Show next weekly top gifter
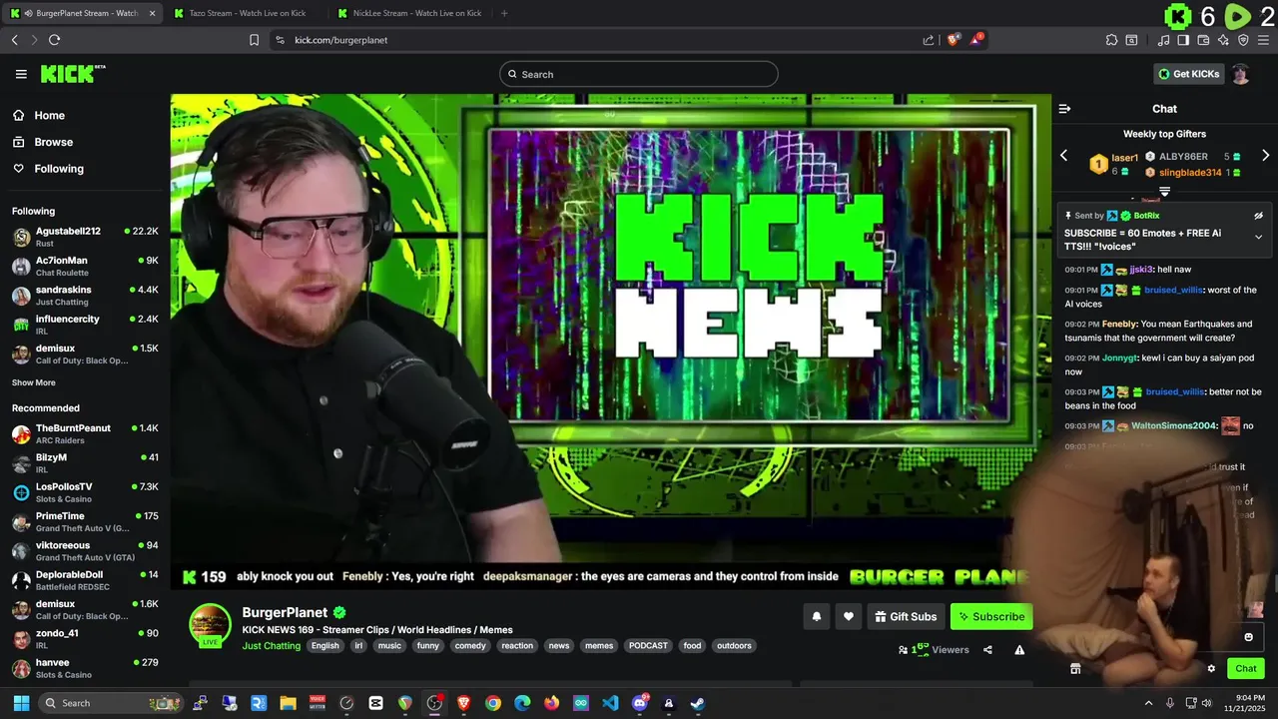1278x719 pixels. [1265, 156]
